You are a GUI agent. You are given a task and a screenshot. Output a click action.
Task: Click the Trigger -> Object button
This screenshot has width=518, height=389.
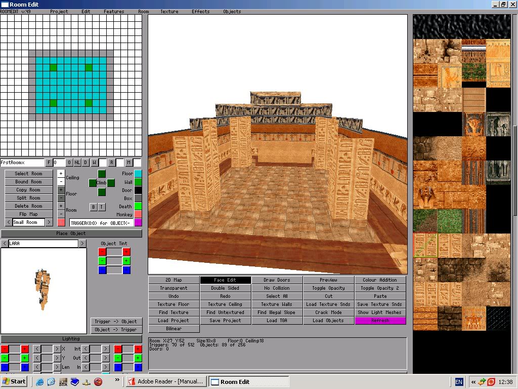pos(116,322)
